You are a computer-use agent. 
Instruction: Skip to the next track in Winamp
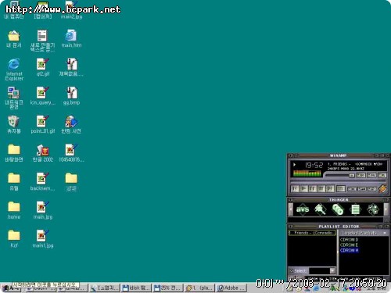[x=330, y=188]
